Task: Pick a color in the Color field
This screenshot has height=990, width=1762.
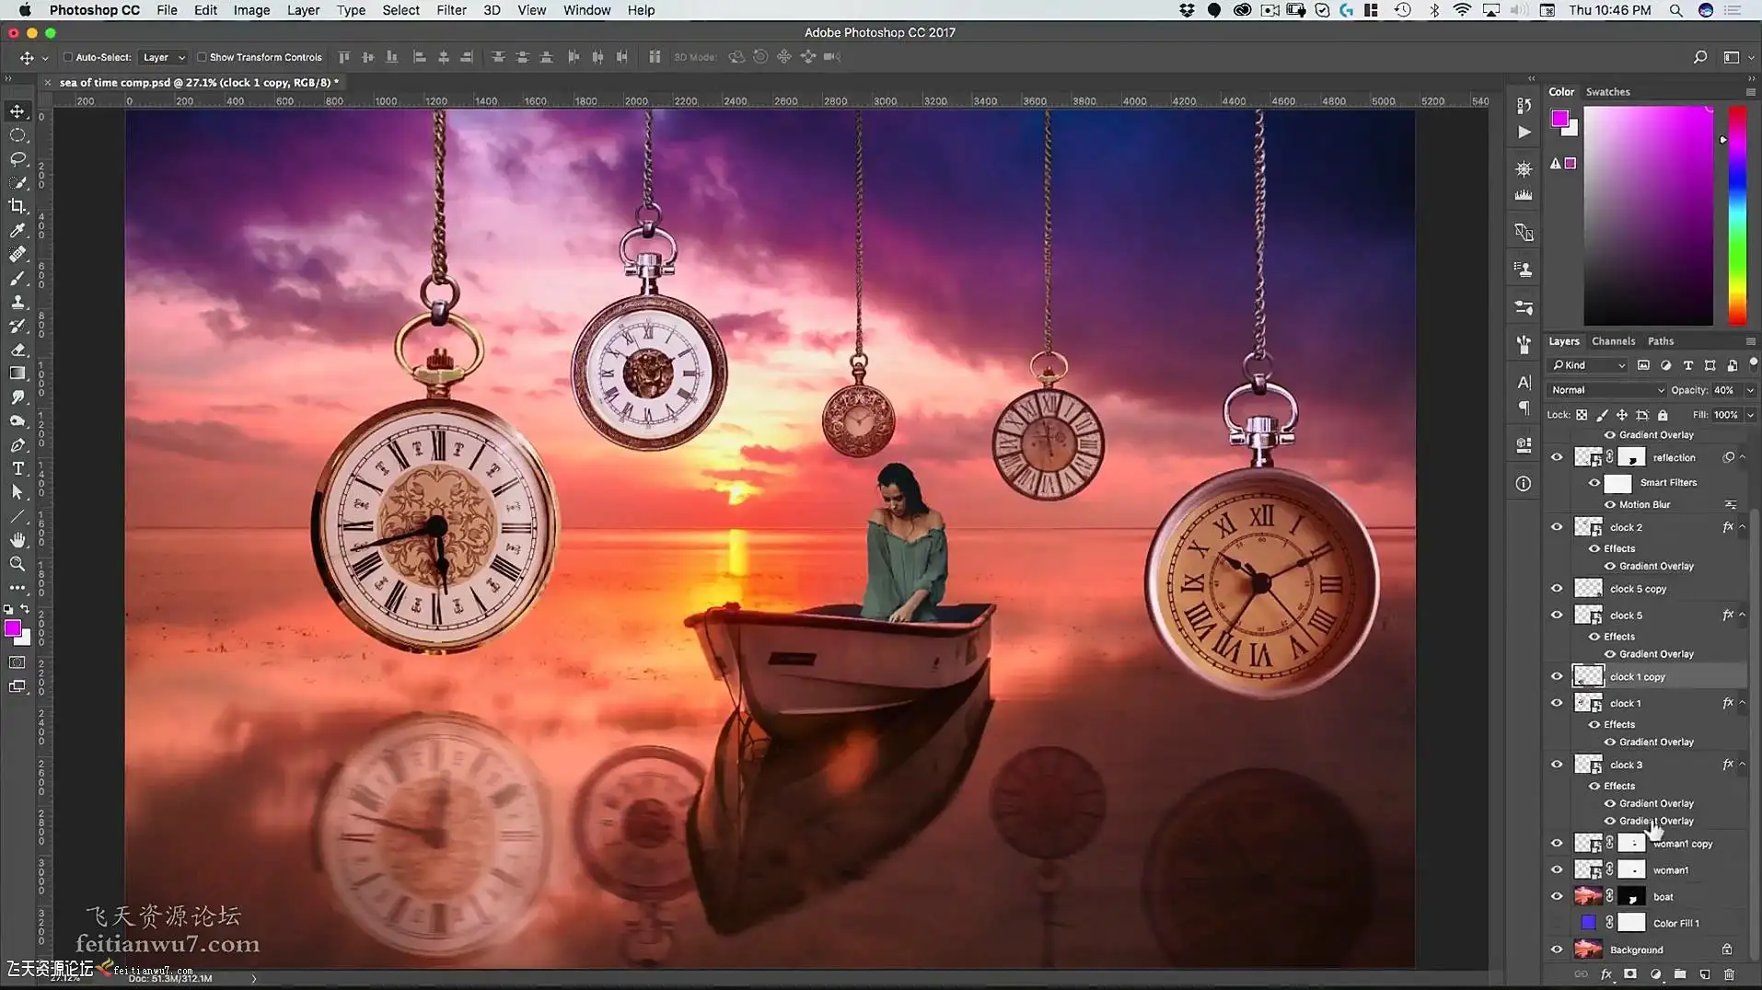Action: pos(1648,215)
